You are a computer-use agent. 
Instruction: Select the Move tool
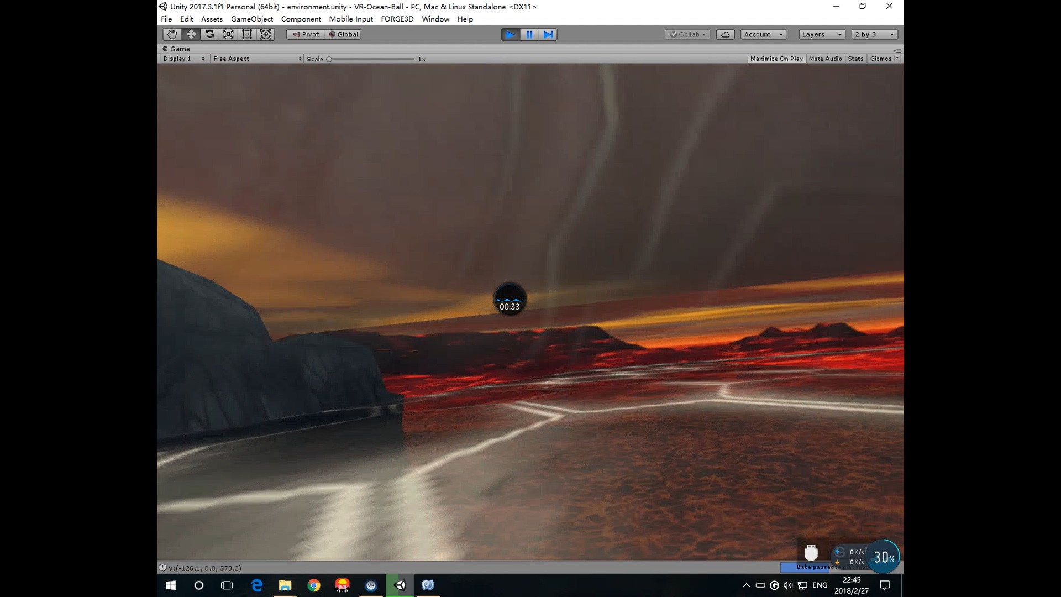point(191,34)
